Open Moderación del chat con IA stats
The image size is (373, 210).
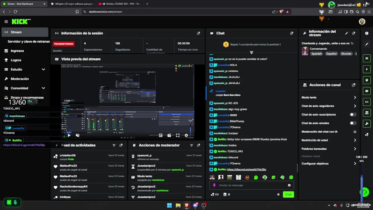pos(355,132)
